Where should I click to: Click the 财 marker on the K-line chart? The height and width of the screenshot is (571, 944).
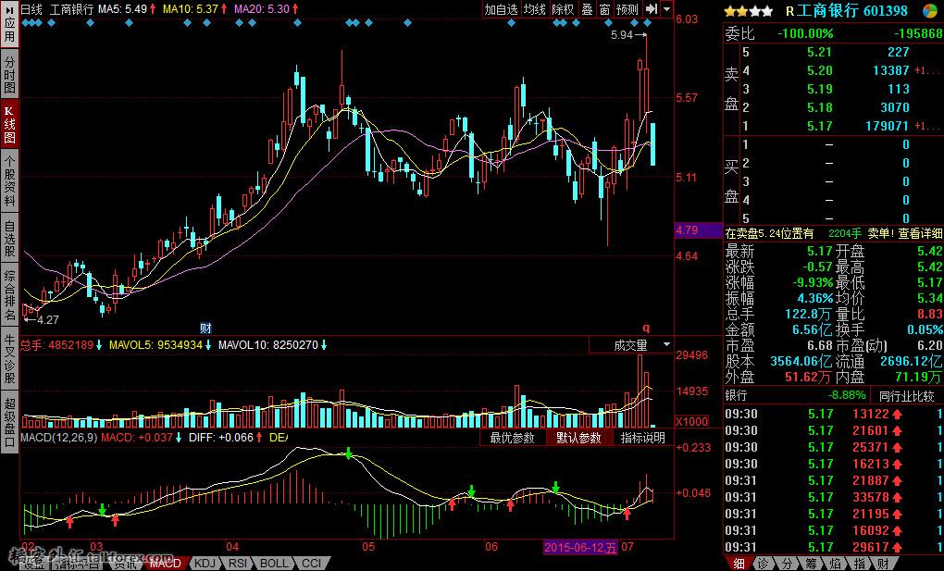pos(205,329)
